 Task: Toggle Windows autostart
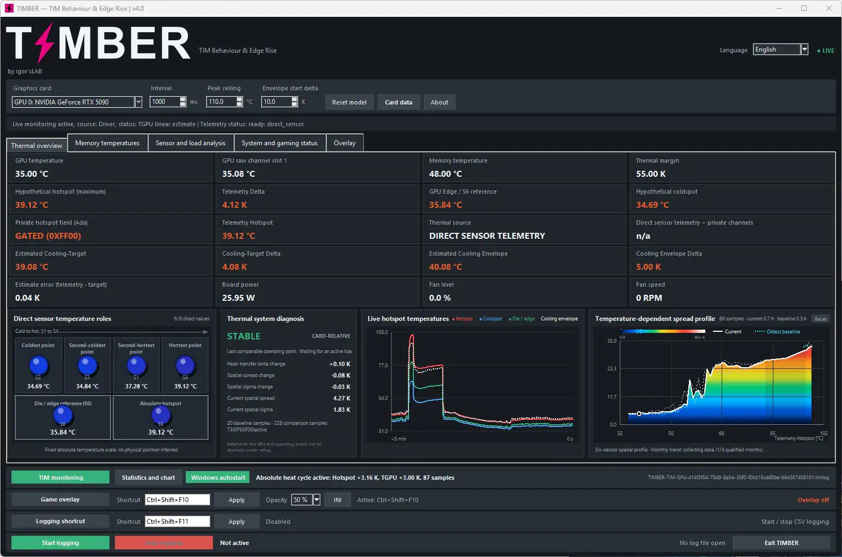point(218,478)
